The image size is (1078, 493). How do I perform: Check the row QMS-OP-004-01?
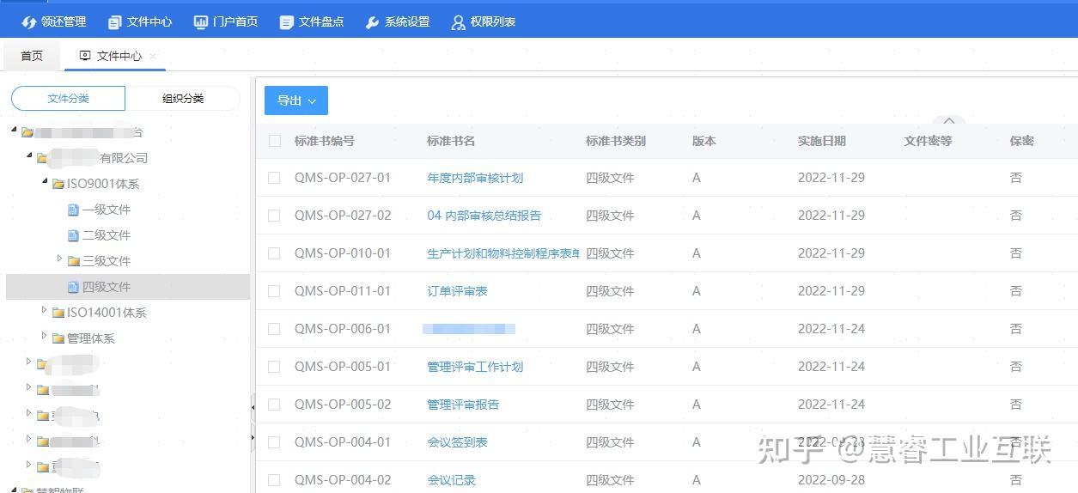click(x=274, y=442)
